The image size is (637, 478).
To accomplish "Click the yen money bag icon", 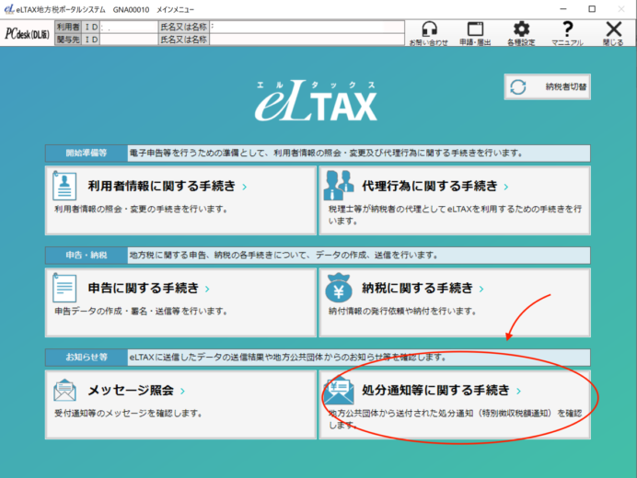I will 339,288.
